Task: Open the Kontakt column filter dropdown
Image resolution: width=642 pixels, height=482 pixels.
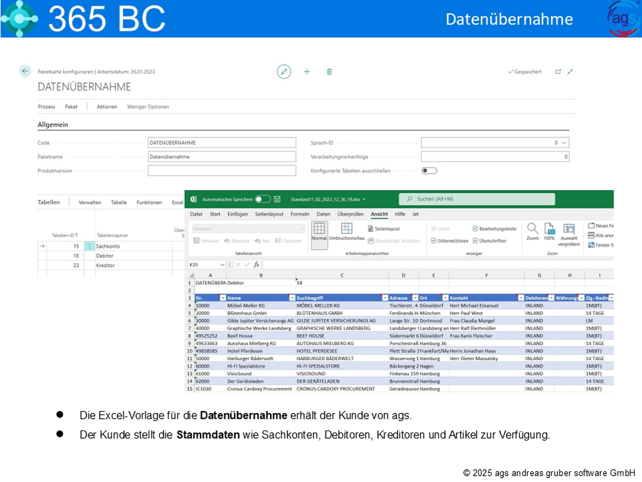Action: 521,298
